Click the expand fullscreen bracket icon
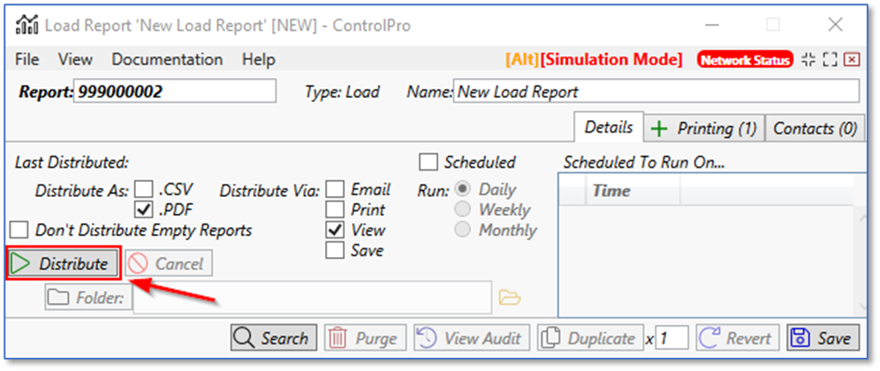Image resolution: width=880 pixels, height=371 pixels. coord(830,60)
